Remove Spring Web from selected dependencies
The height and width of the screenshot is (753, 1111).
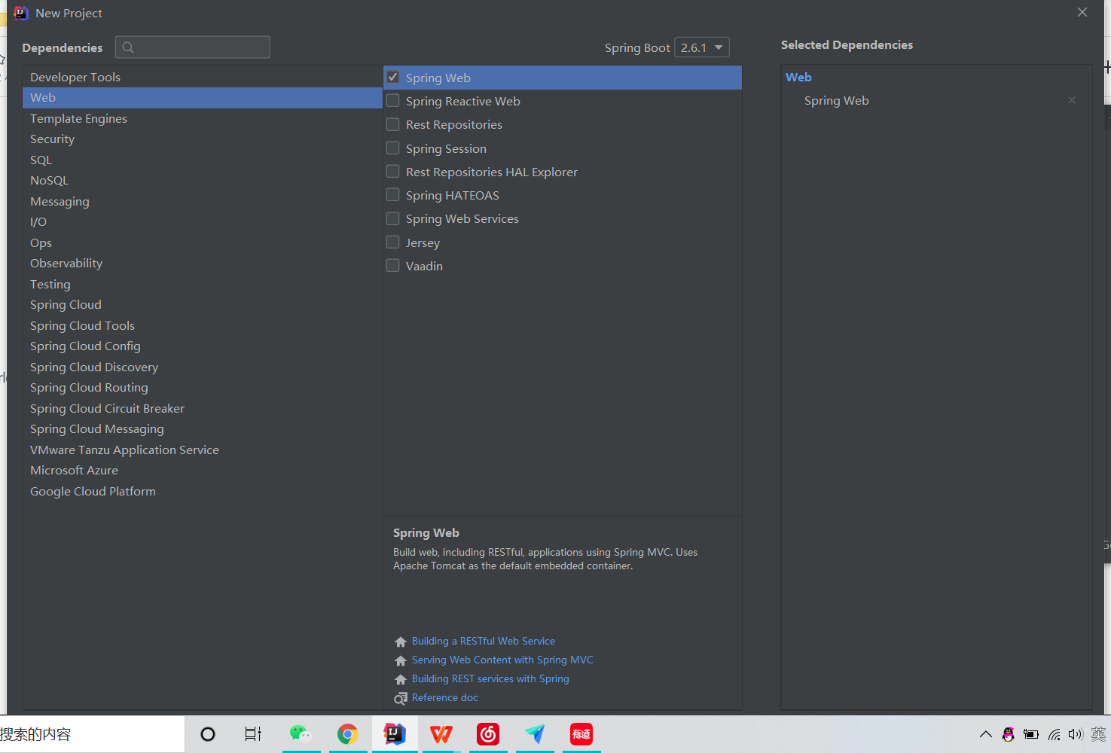tap(1072, 100)
